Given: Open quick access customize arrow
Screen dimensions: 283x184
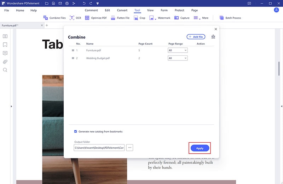Looking at the screenshot, I should tap(98, 3).
